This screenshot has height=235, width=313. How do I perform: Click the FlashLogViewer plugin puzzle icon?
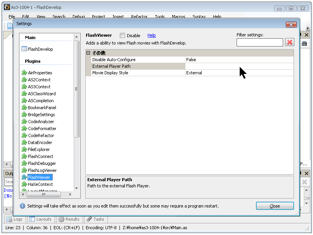(x=24, y=170)
